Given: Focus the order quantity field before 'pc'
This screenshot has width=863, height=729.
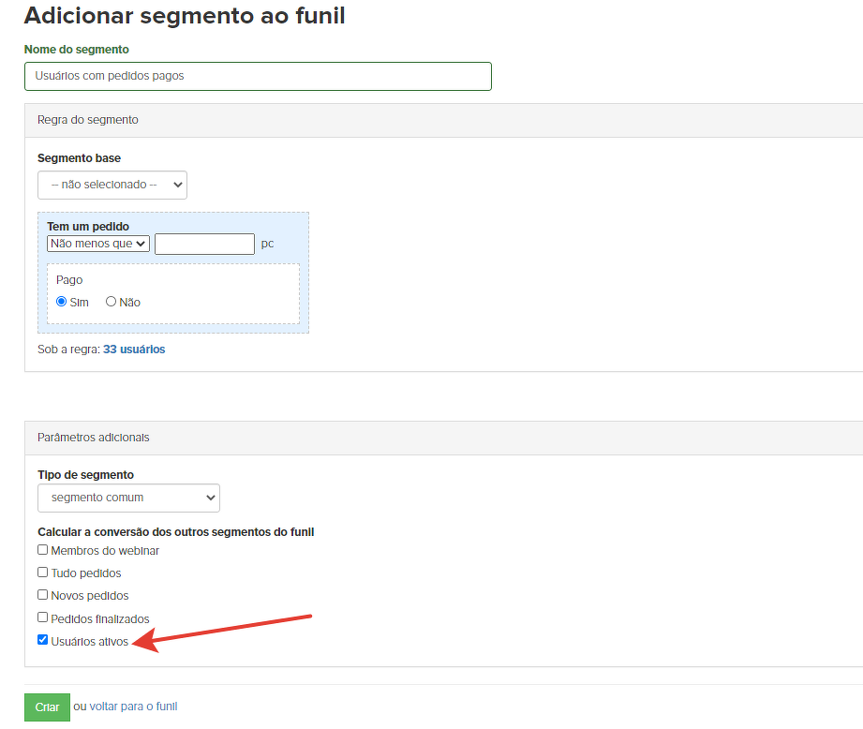Looking at the screenshot, I should coord(204,244).
